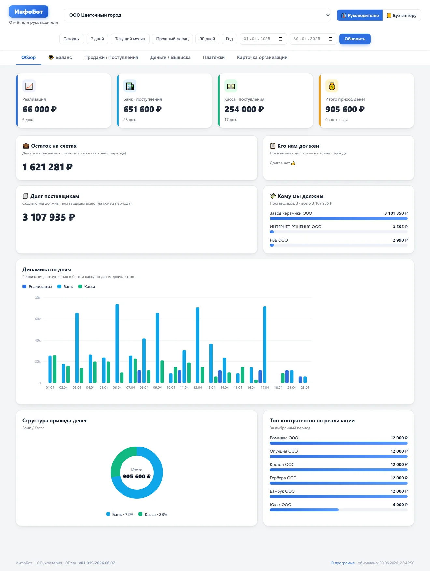Click the icon beside Кому мы должны
Image resolution: width=430 pixels, height=571 pixels.
(273, 196)
